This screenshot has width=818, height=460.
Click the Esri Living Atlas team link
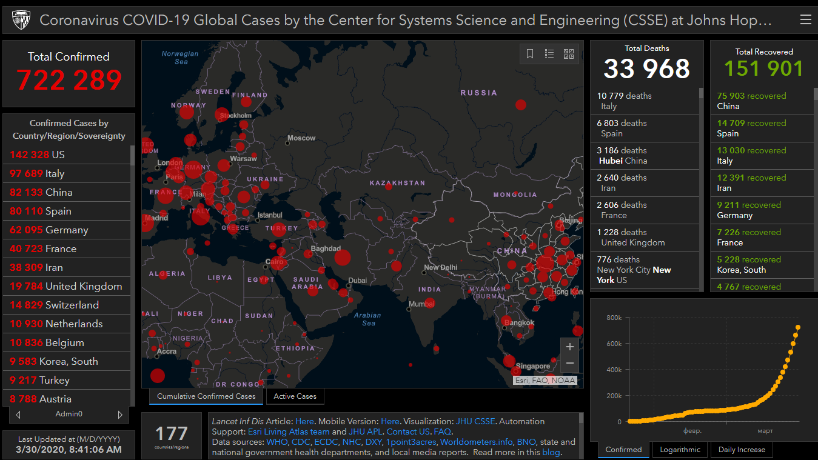click(x=289, y=432)
